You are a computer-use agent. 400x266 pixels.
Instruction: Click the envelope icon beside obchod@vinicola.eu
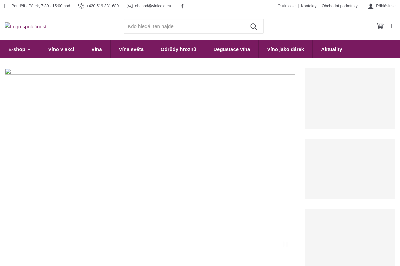pyautogui.click(x=130, y=6)
